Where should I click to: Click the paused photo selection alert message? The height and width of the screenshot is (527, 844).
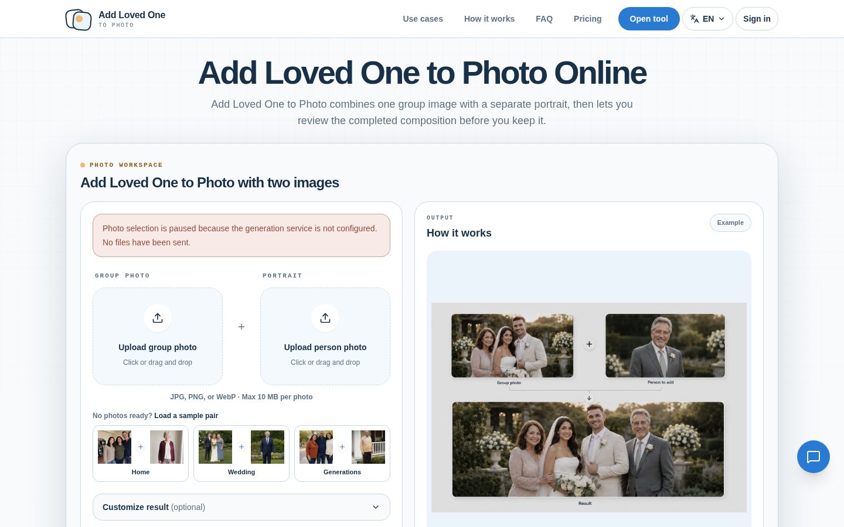coord(241,235)
